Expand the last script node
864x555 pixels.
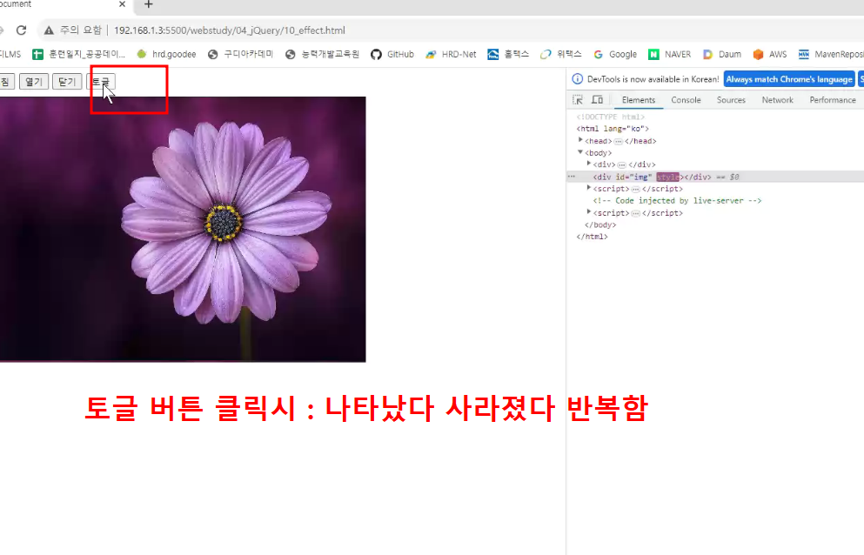coord(588,212)
